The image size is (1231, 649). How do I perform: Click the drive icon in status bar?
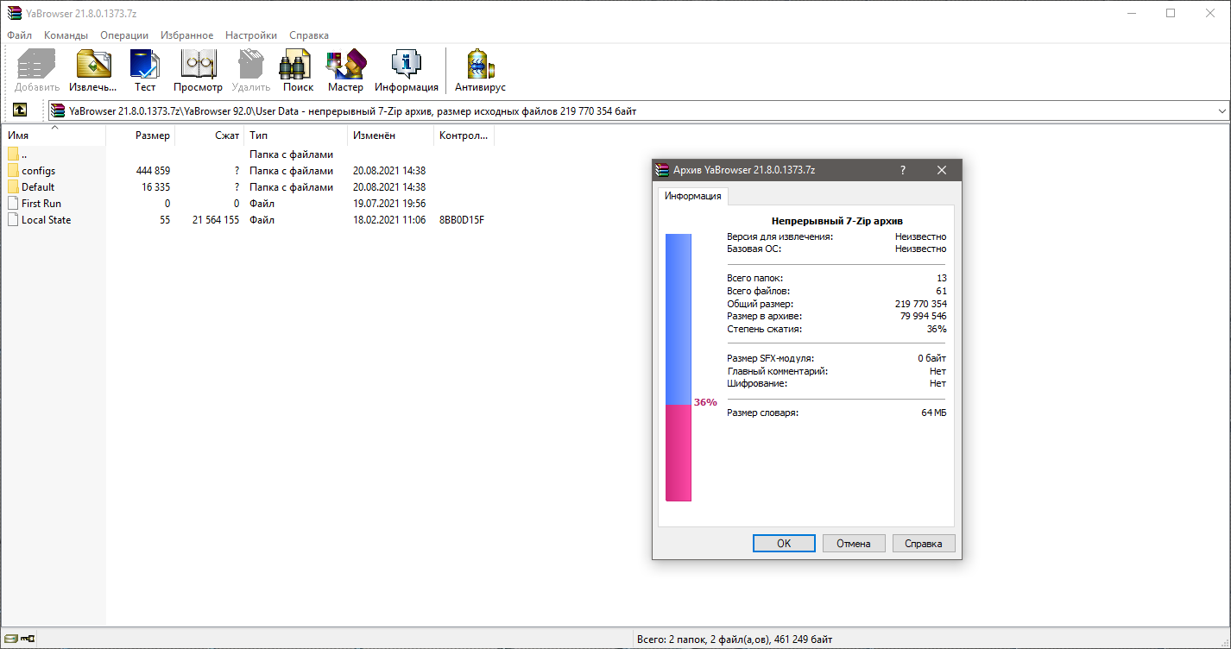[11, 639]
